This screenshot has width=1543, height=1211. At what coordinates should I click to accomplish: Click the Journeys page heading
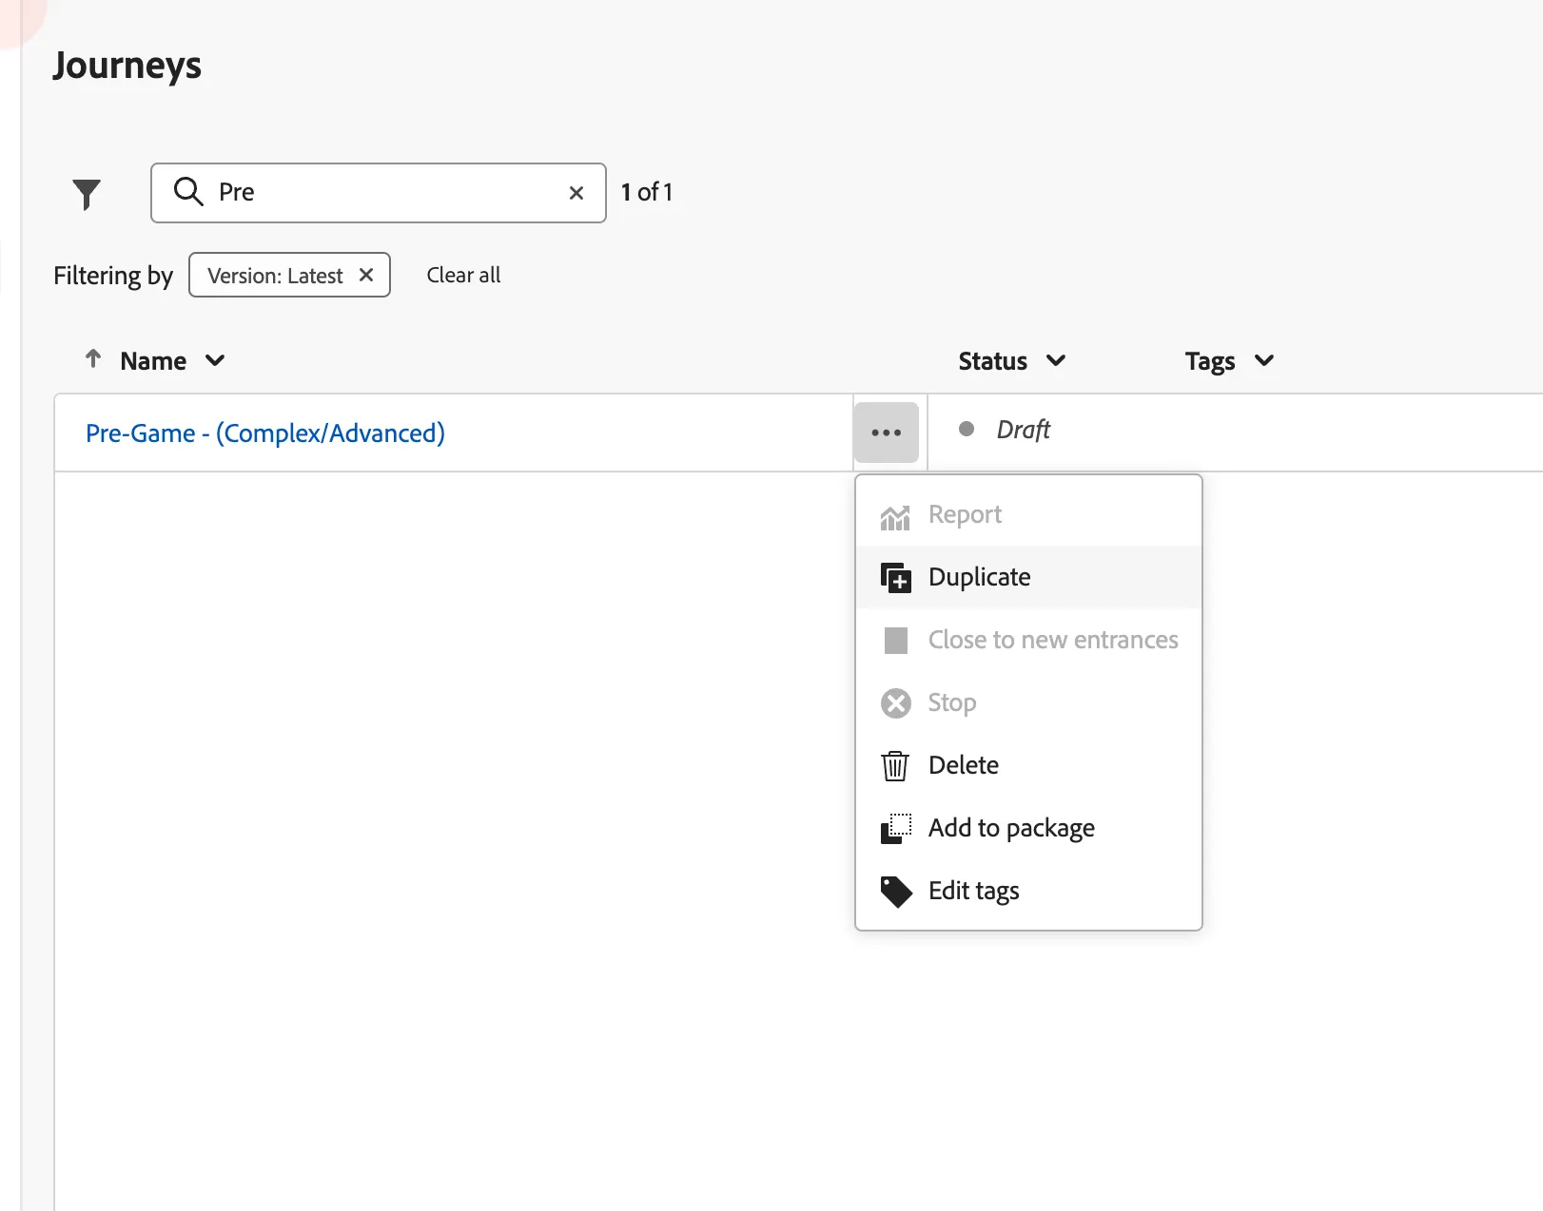point(127,66)
